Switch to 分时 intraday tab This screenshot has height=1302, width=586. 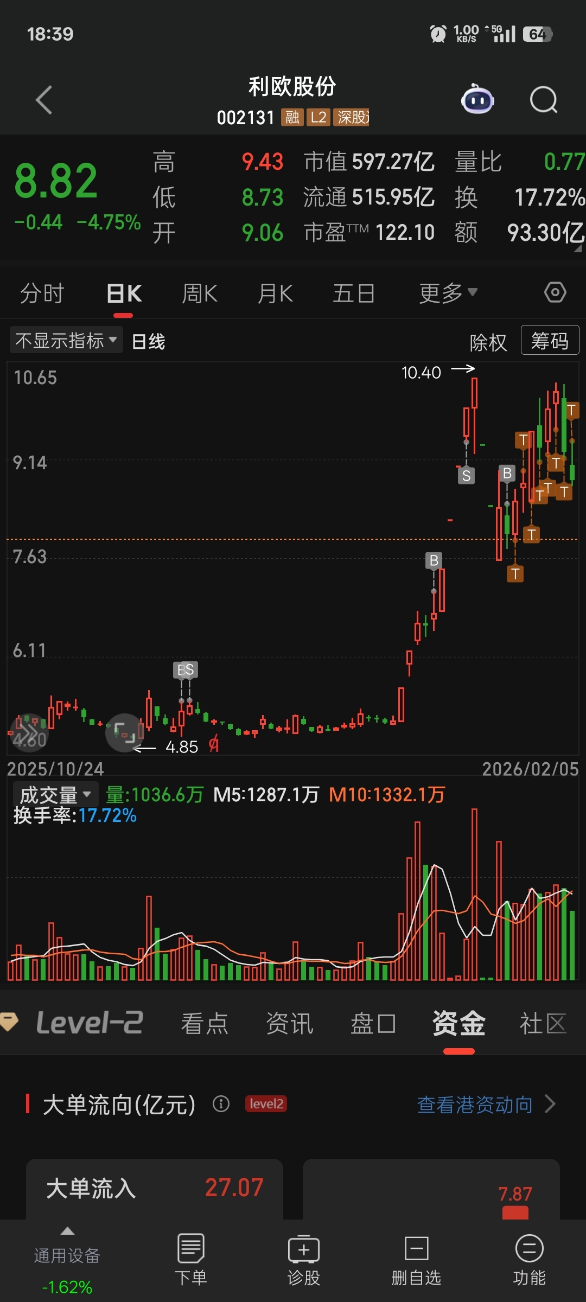[x=42, y=293]
